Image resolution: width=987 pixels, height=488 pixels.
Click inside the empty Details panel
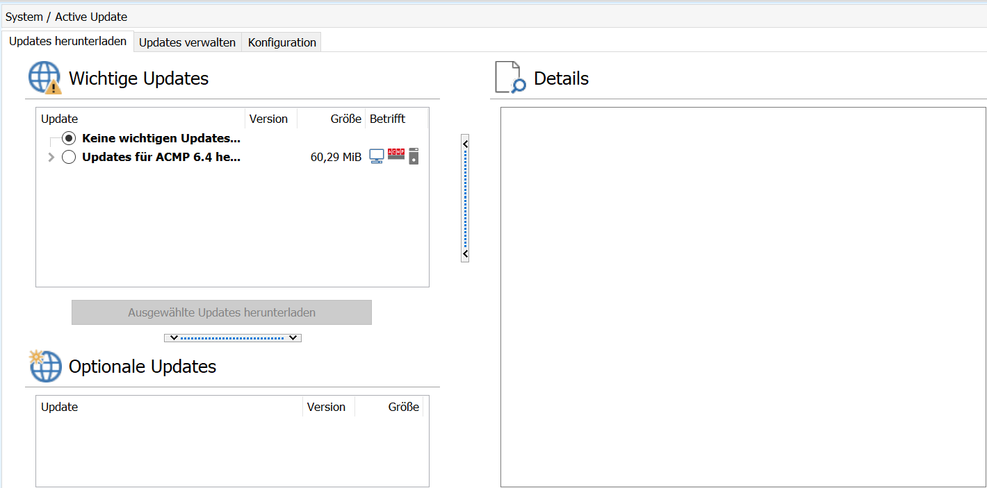coord(742,297)
